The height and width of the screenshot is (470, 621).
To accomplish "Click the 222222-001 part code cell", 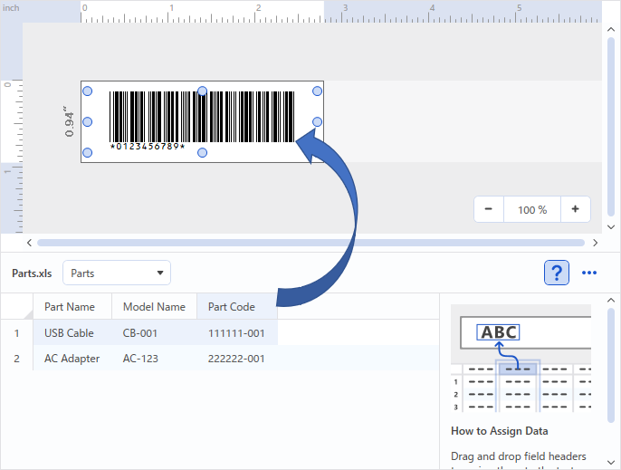I will point(236,359).
